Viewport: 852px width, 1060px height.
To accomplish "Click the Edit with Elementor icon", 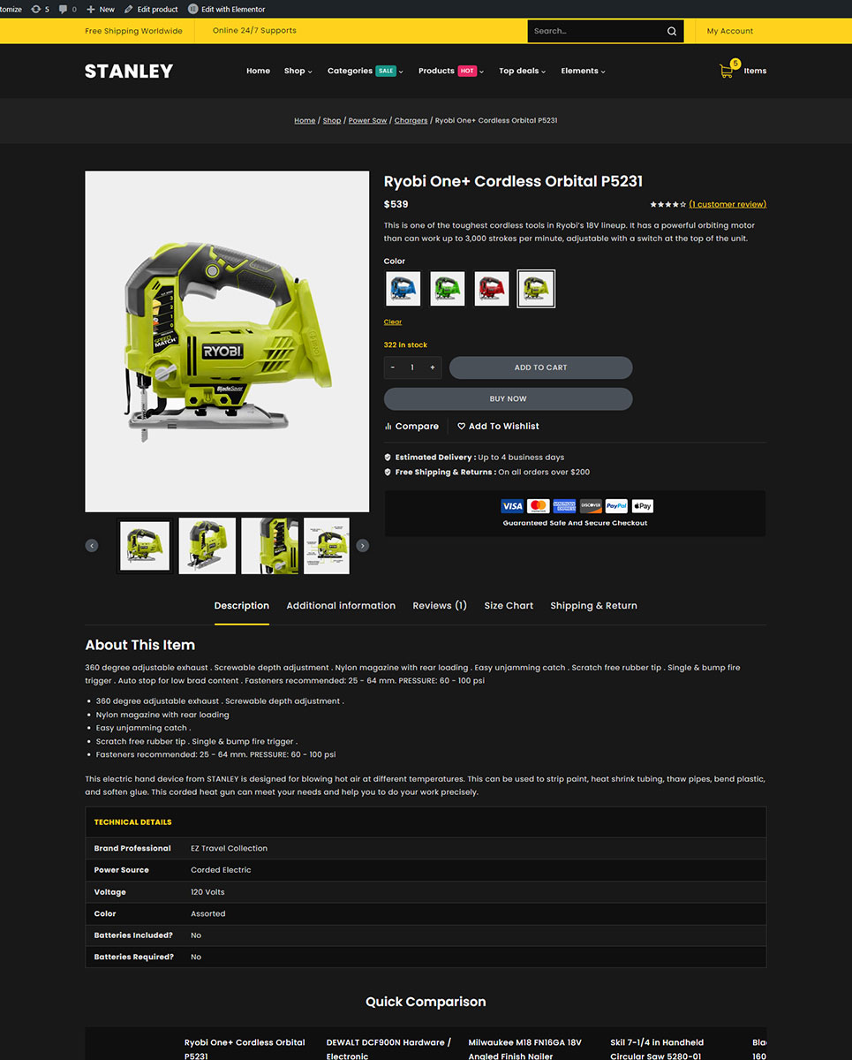I will click(193, 9).
